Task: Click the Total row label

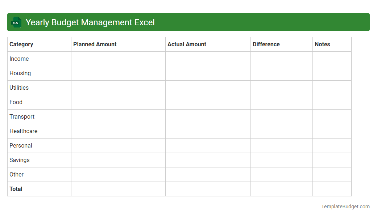Action: 16,189
